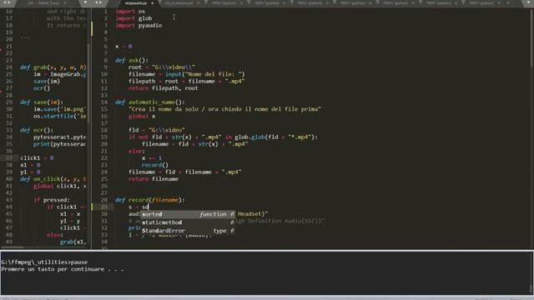This screenshot has height=300, width=534.
Task: Pick 'StandardError' type in autocomplete list
Action: pyautogui.click(x=188, y=231)
